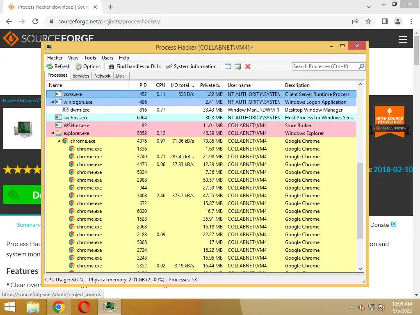
Task: Click Process Hacker taskbar icon
Action: click(x=110, y=307)
